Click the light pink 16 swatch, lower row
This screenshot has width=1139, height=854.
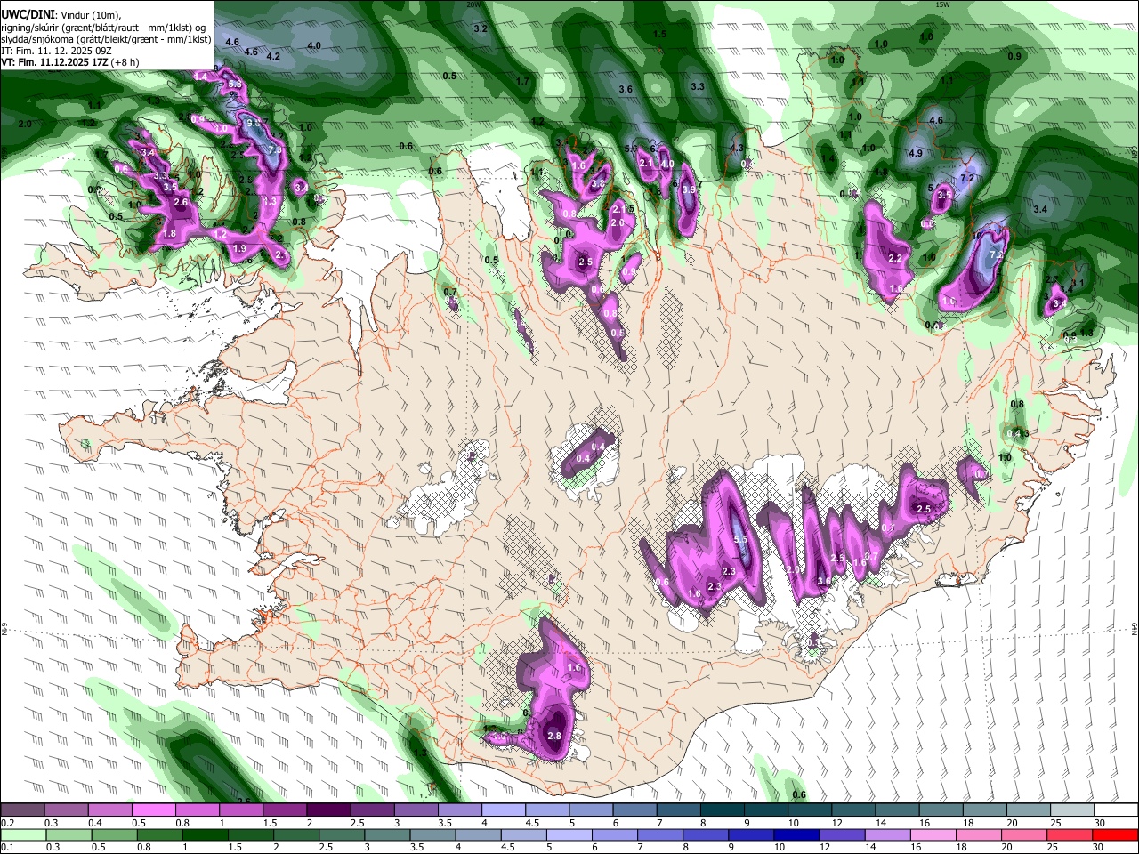click(931, 835)
